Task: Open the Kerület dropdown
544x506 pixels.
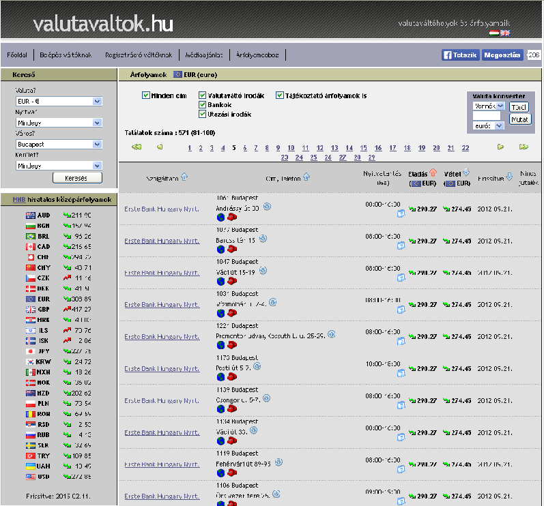Action: (59, 166)
